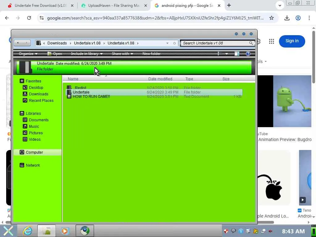The image size is (316, 237).
Task: Open Chrome downloads icon
Action: tap(287, 18)
